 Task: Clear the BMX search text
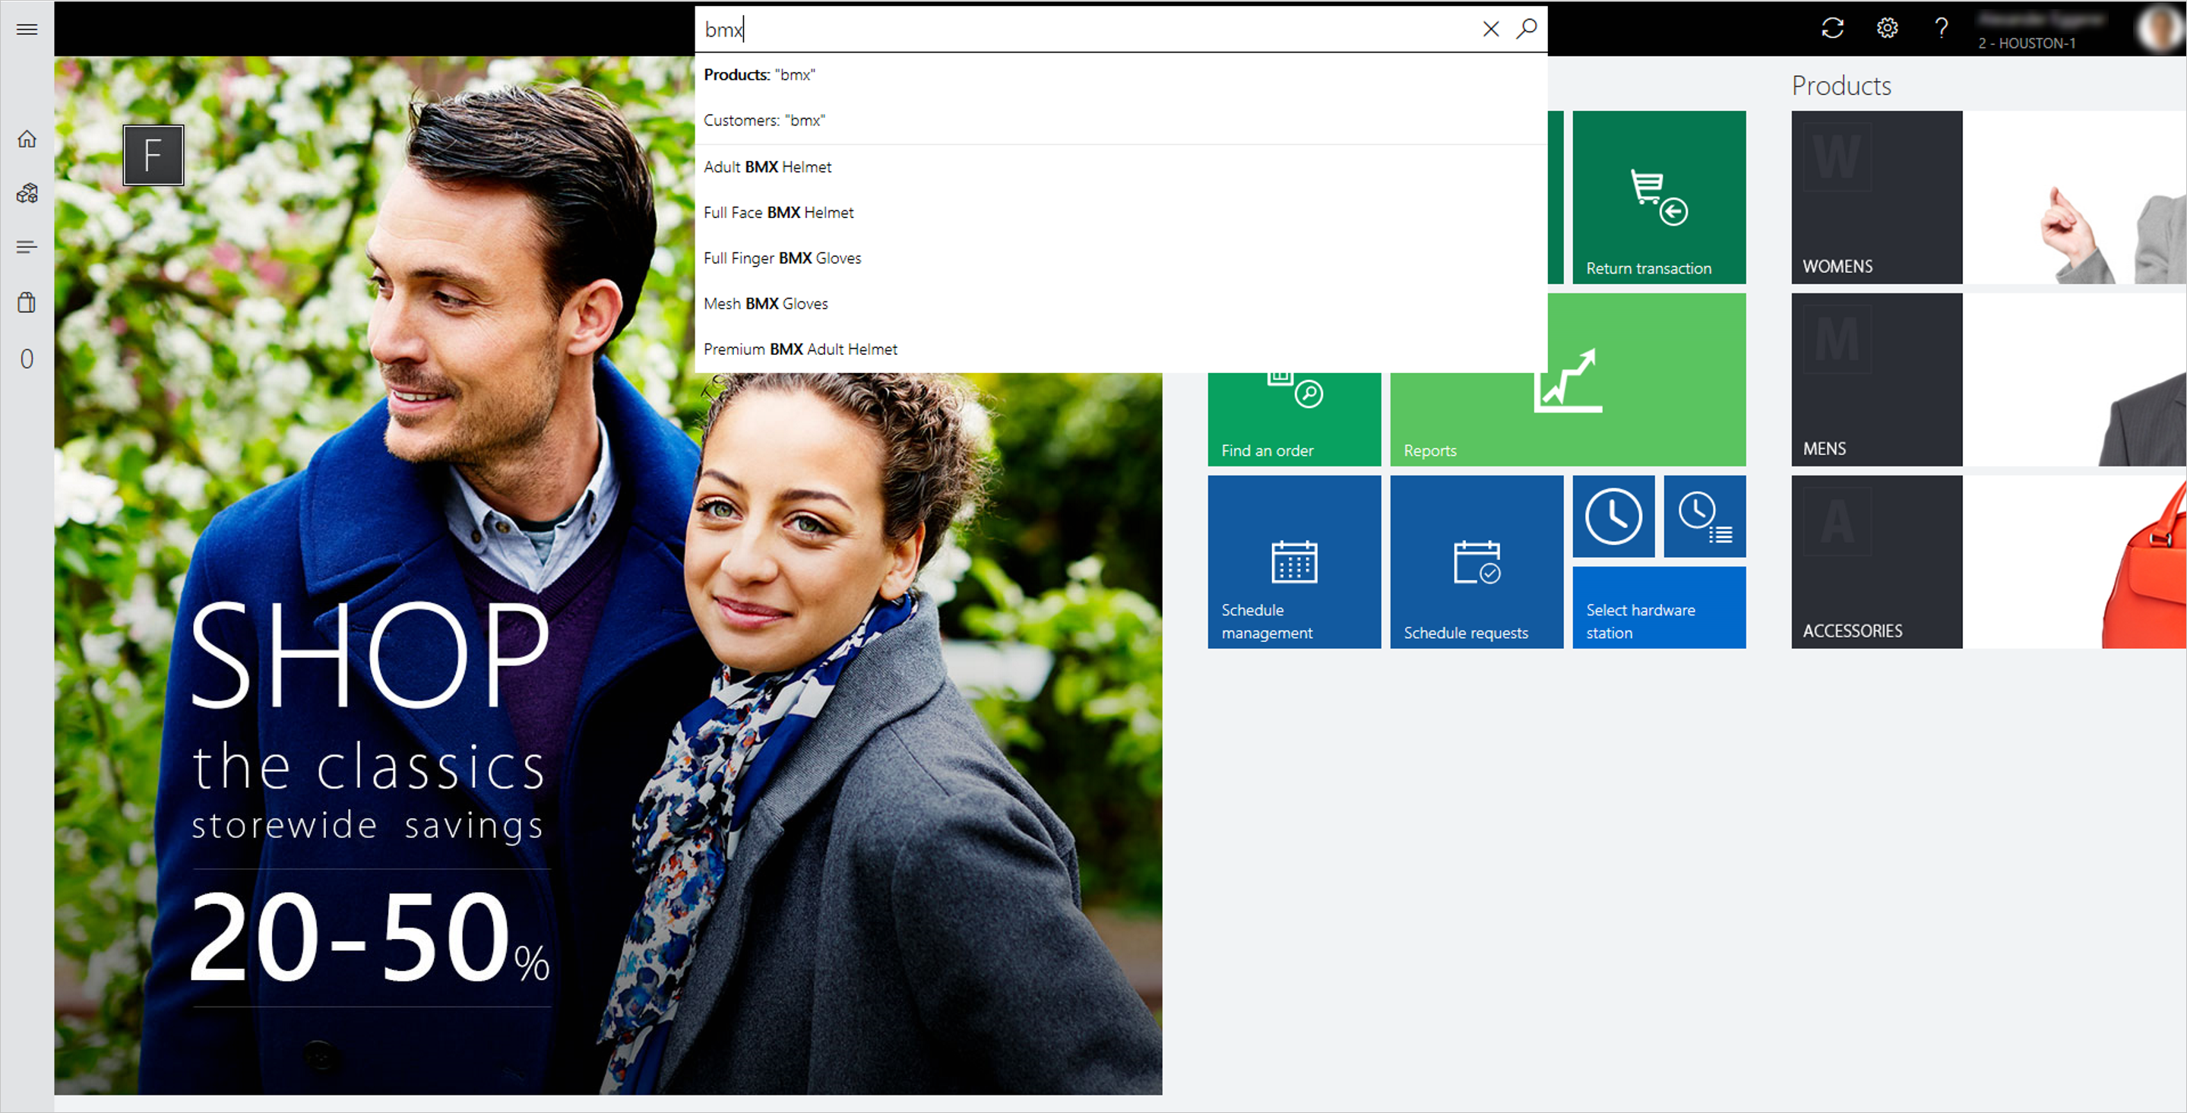[x=1490, y=28]
